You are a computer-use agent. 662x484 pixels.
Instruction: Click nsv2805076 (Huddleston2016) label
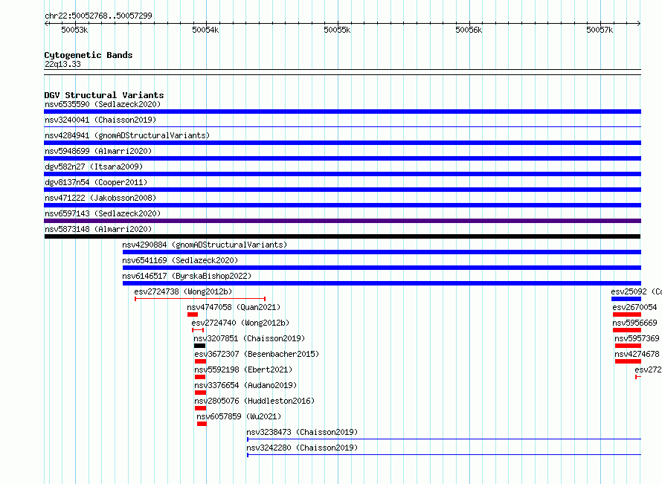[254, 401]
